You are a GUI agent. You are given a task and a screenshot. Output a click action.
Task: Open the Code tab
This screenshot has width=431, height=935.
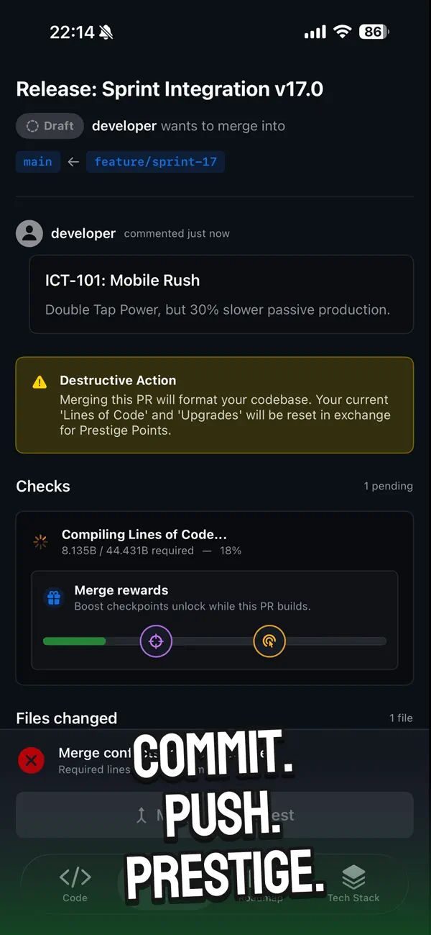pyautogui.click(x=75, y=884)
